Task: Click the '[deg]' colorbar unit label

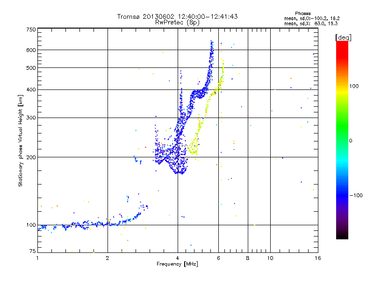Action: click(x=343, y=38)
